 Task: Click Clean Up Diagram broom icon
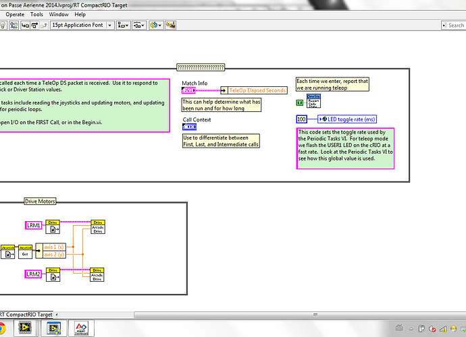click(x=171, y=25)
